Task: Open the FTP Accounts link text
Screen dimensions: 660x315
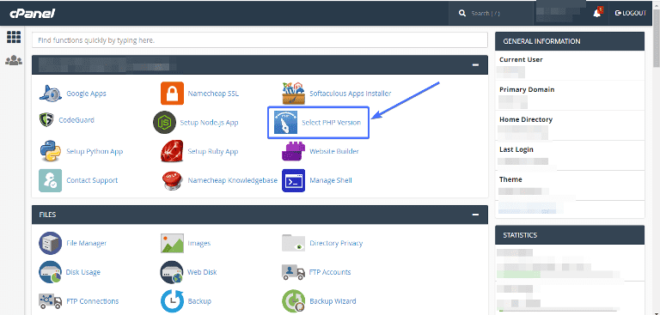Action: [x=330, y=272]
